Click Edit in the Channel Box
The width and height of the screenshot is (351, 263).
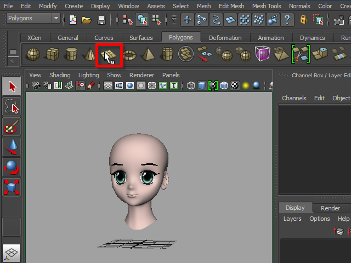click(x=319, y=98)
